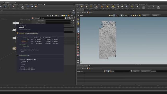Click the Influencing Points input field
This screenshot has width=167, height=94.
58,23
